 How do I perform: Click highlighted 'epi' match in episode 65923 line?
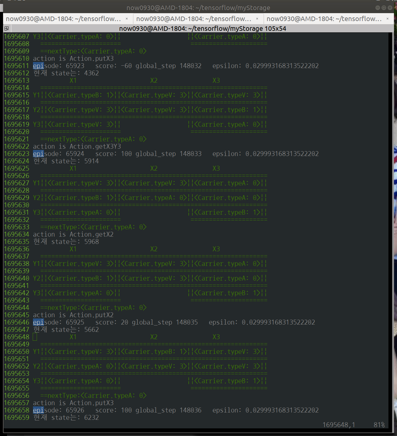pos(38,66)
